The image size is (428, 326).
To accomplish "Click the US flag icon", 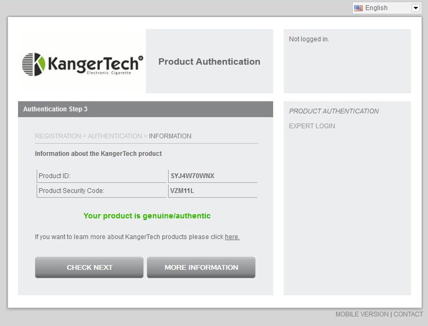I will (x=359, y=8).
